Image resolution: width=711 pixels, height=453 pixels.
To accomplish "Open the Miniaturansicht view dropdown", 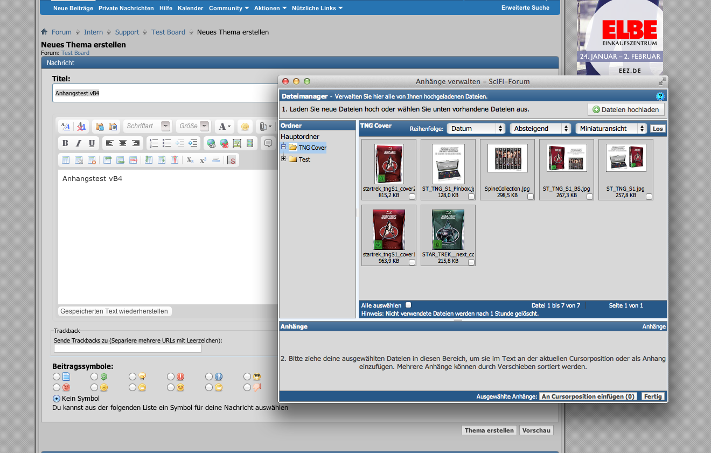I will 611,129.
